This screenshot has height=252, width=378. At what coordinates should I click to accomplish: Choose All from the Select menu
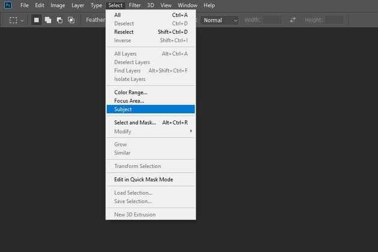[x=151, y=15]
